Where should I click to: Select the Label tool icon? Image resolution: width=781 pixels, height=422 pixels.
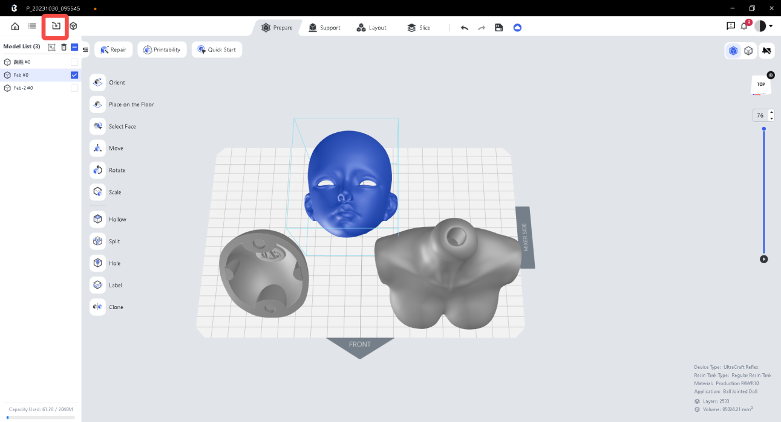click(97, 285)
